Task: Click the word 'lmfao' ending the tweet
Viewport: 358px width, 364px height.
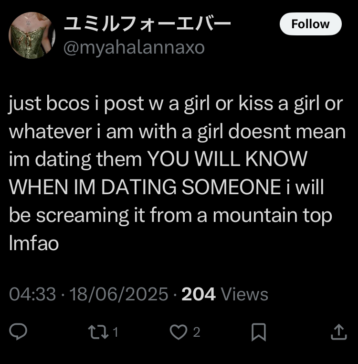Action: point(34,243)
